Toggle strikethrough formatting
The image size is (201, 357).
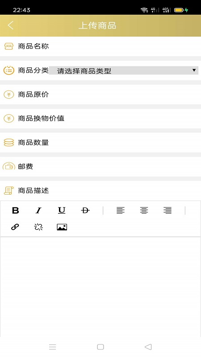click(85, 210)
